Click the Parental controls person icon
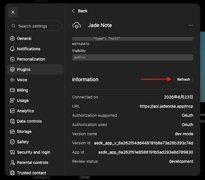Viewport: 205px width, 180px height. (x=12, y=162)
